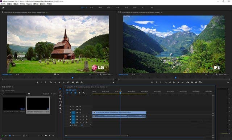Select the video clip on V1 track
This screenshot has width=232, height=140.
coord(119,113)
